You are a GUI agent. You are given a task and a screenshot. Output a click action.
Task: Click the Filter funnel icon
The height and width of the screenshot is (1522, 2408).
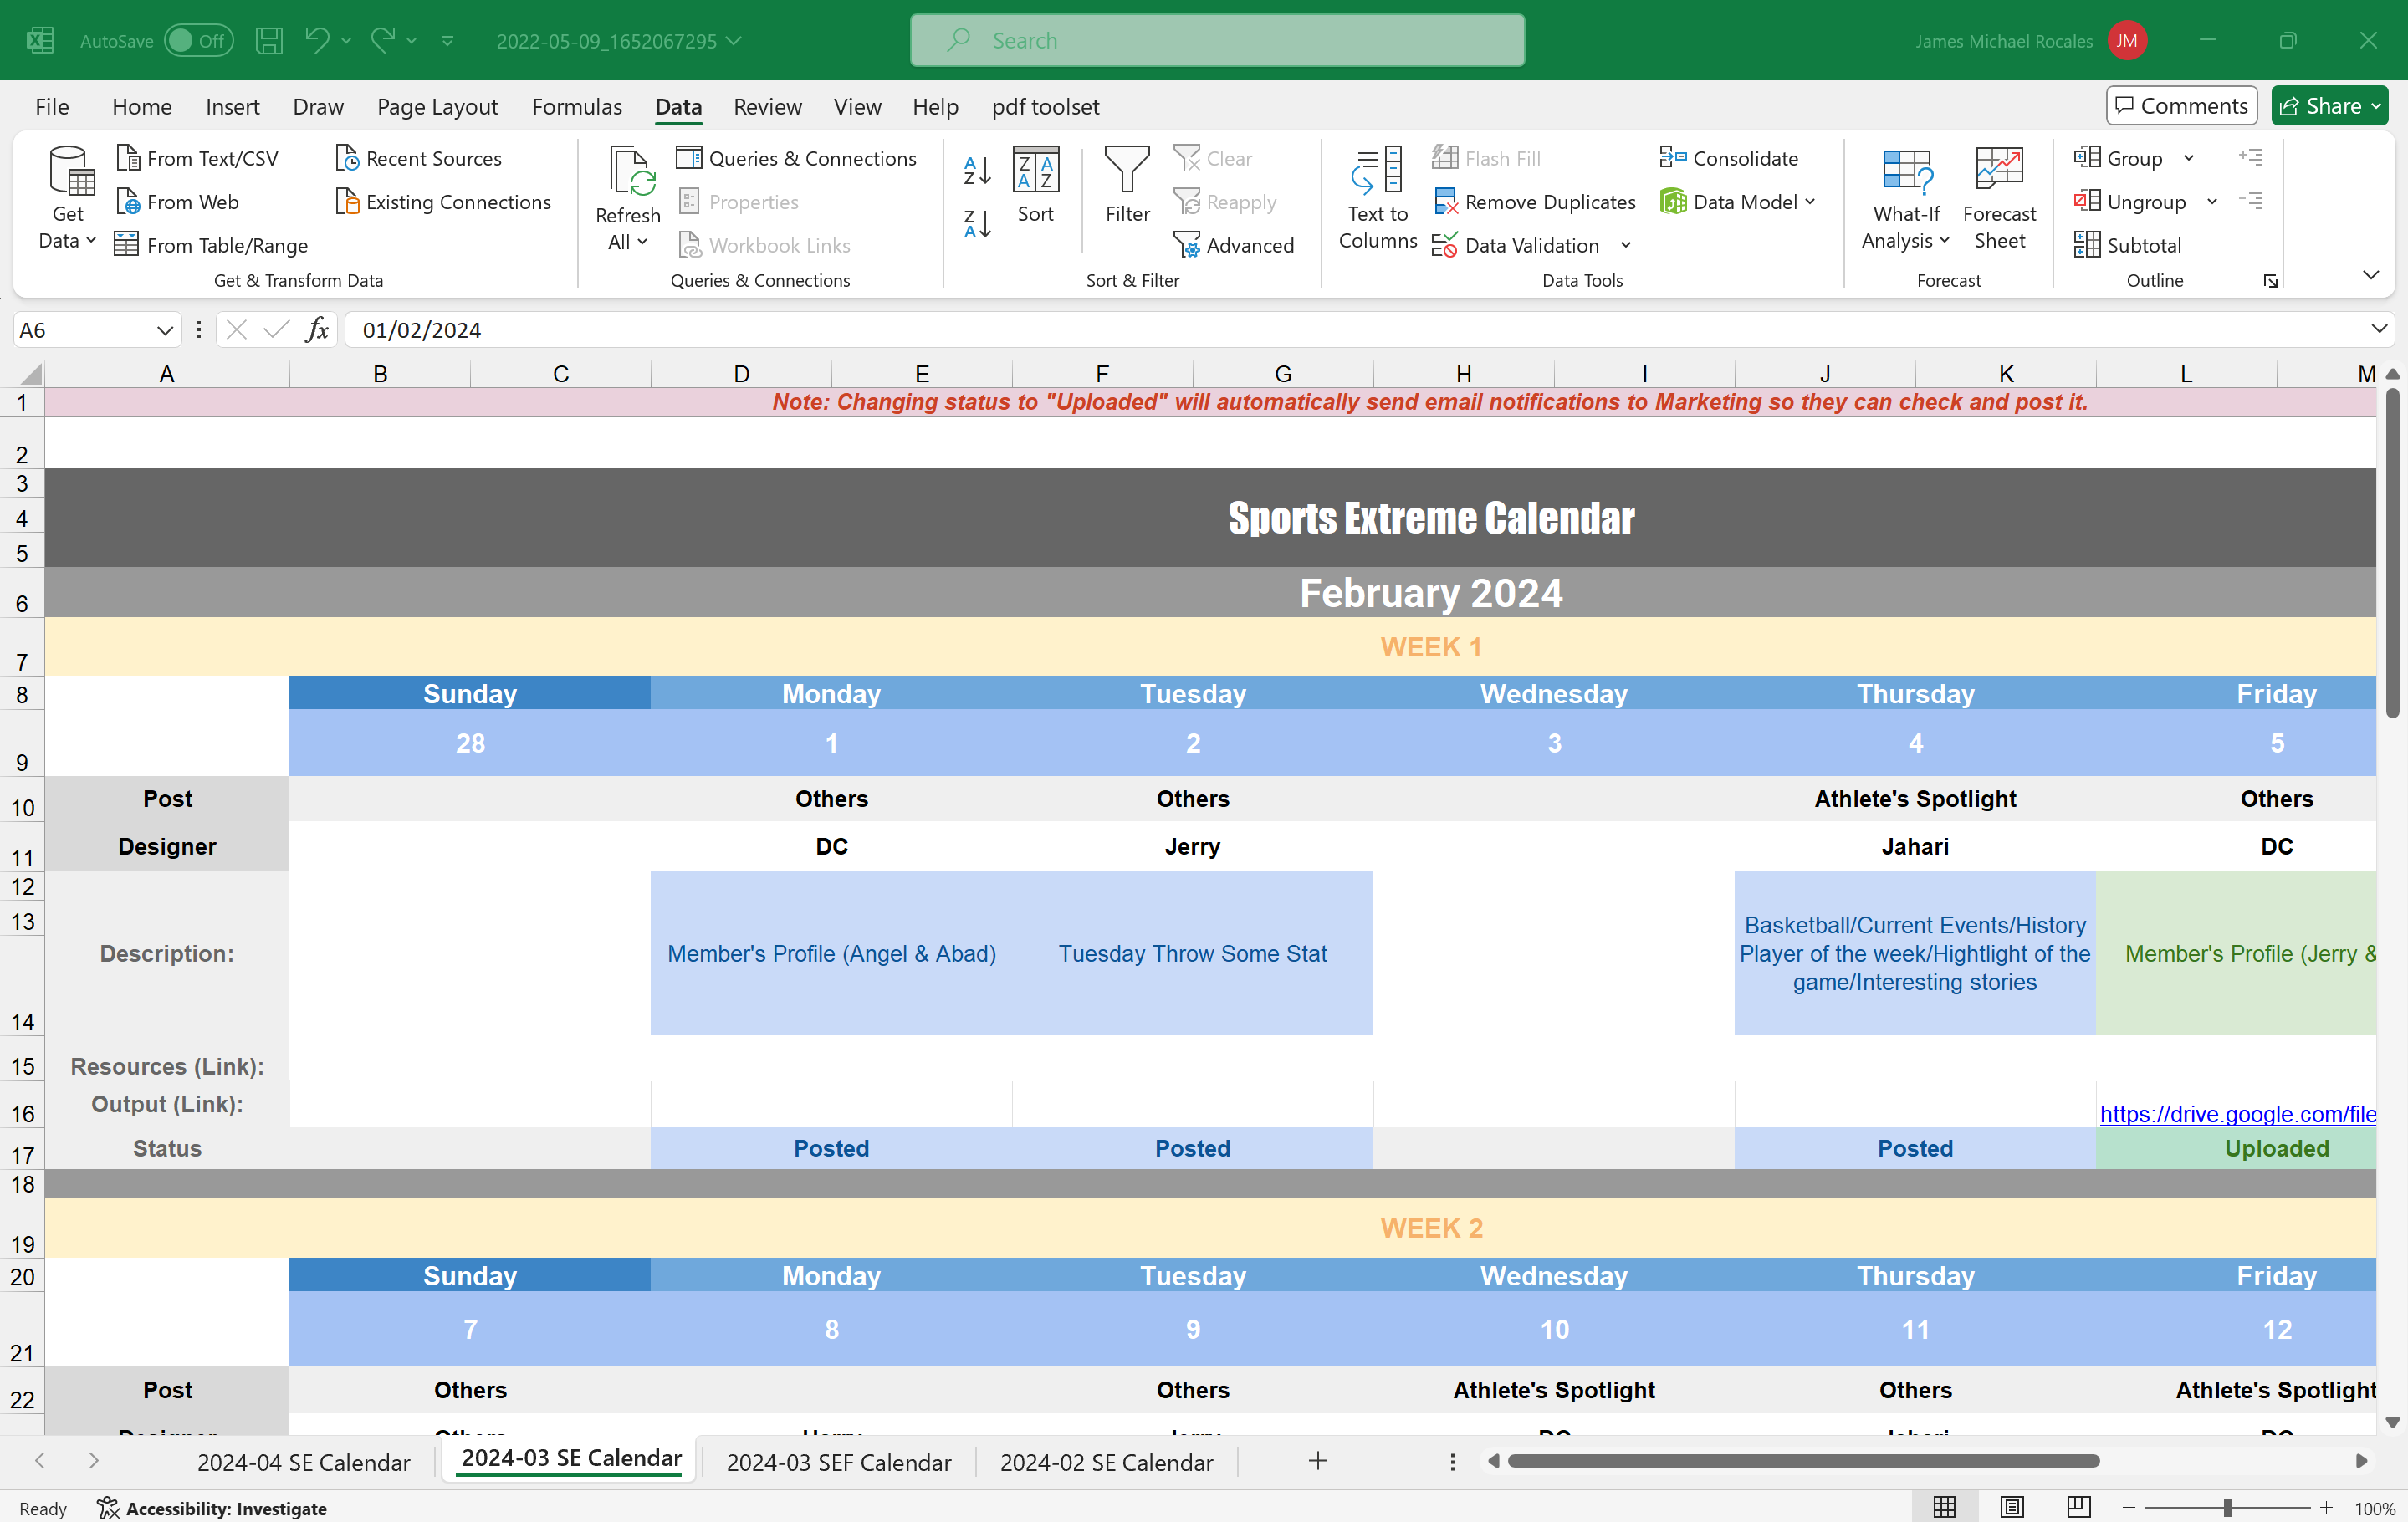pos(1127,171)
